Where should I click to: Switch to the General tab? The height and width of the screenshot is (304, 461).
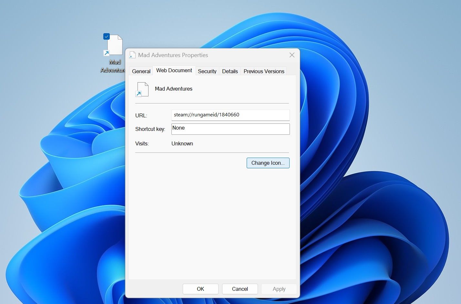(x=141, y=71)
